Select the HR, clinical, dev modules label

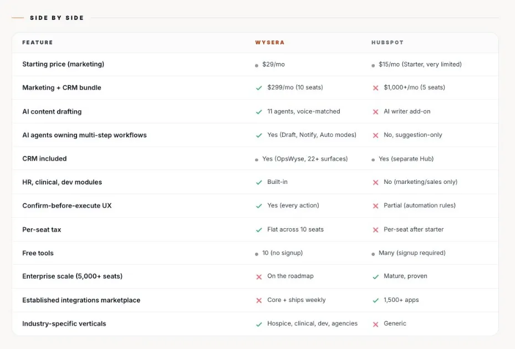pyautogui.click(x=62, y=182)
